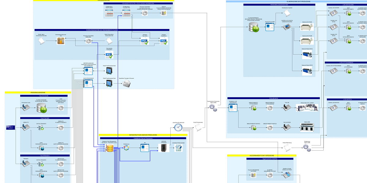
Task: Select the UDIS Processo Automatico gear
Action: (x=61, y=108)
